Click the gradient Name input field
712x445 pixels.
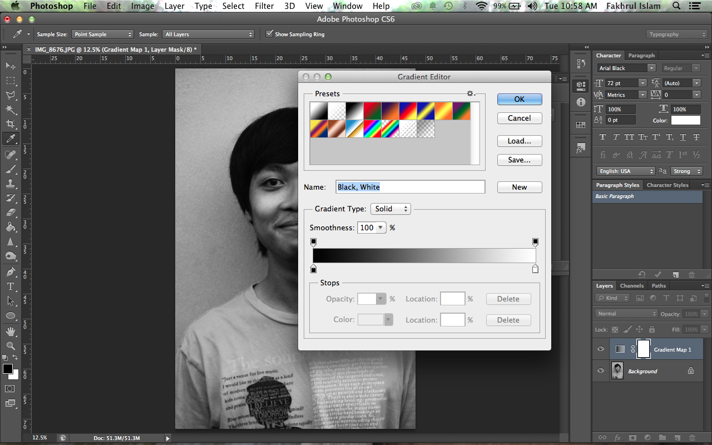click(411, 187)
